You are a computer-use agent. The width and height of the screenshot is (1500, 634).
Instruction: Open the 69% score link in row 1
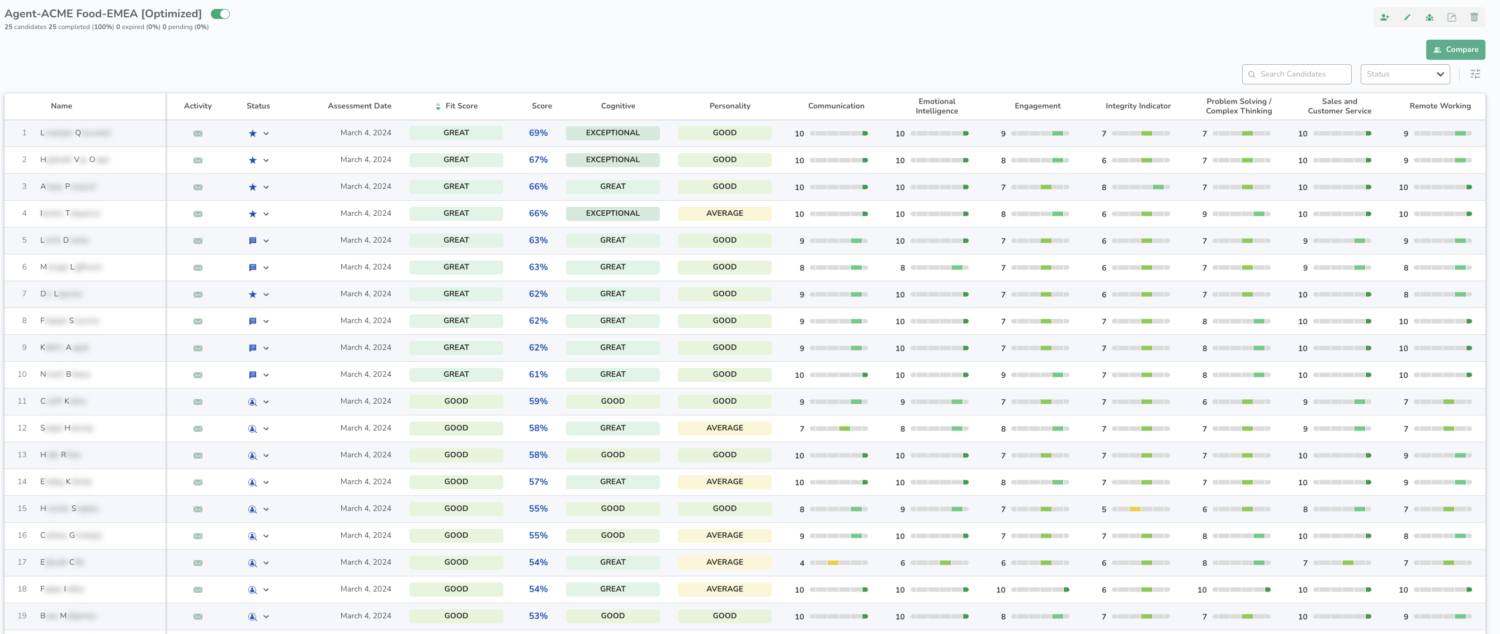pyautogui.click(x=538, y=133)
